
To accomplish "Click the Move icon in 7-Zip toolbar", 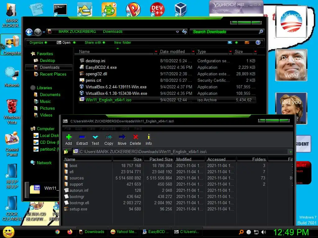I will 122,137.
